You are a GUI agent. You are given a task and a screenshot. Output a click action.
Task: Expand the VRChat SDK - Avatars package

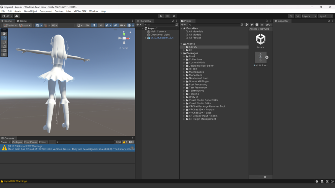coord(184,110)
